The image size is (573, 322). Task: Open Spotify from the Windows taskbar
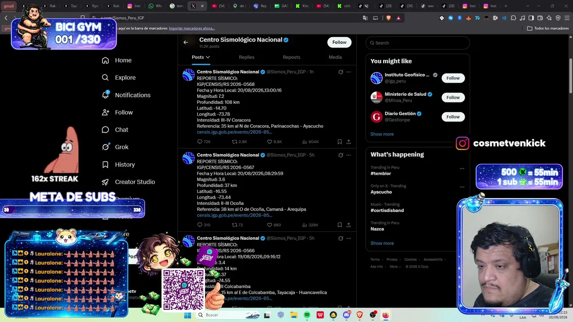[x=307, y=315]
